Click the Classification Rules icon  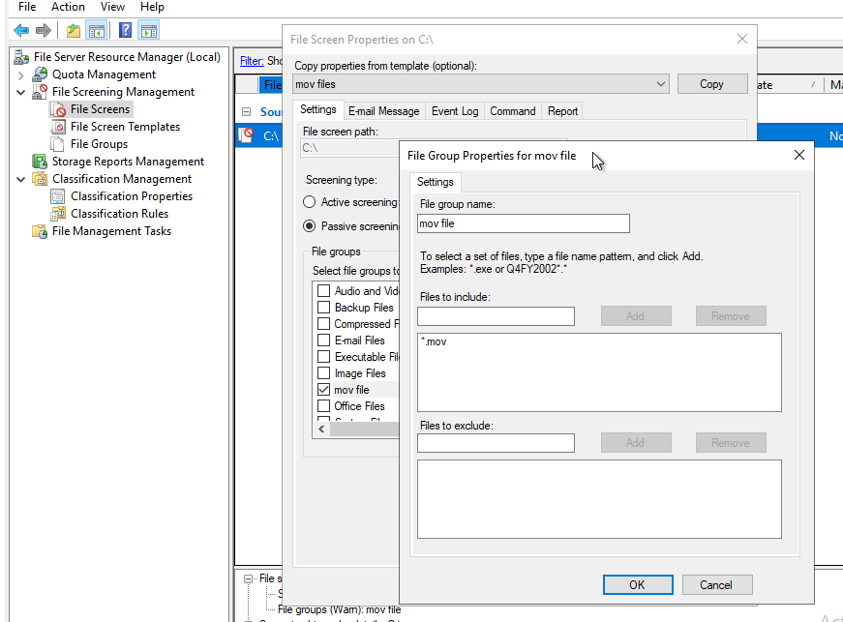[x=59, y=214]
